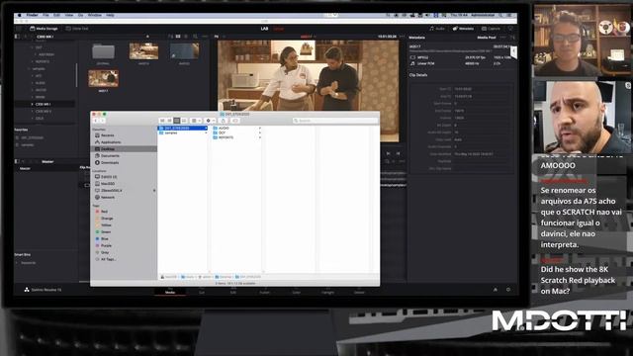Open the Project Manager home icon
This screenshot has height=356, width=633.
496,290
